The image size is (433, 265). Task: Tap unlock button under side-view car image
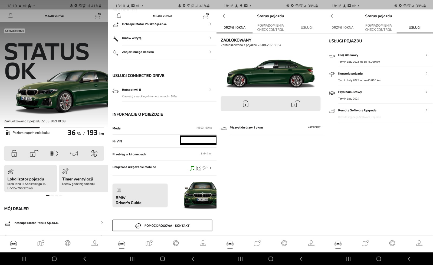coord(295,104)
